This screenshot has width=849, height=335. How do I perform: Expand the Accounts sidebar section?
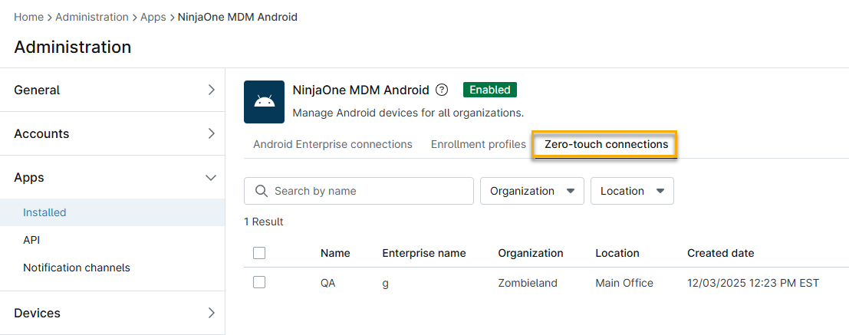(x=112, y=133)
